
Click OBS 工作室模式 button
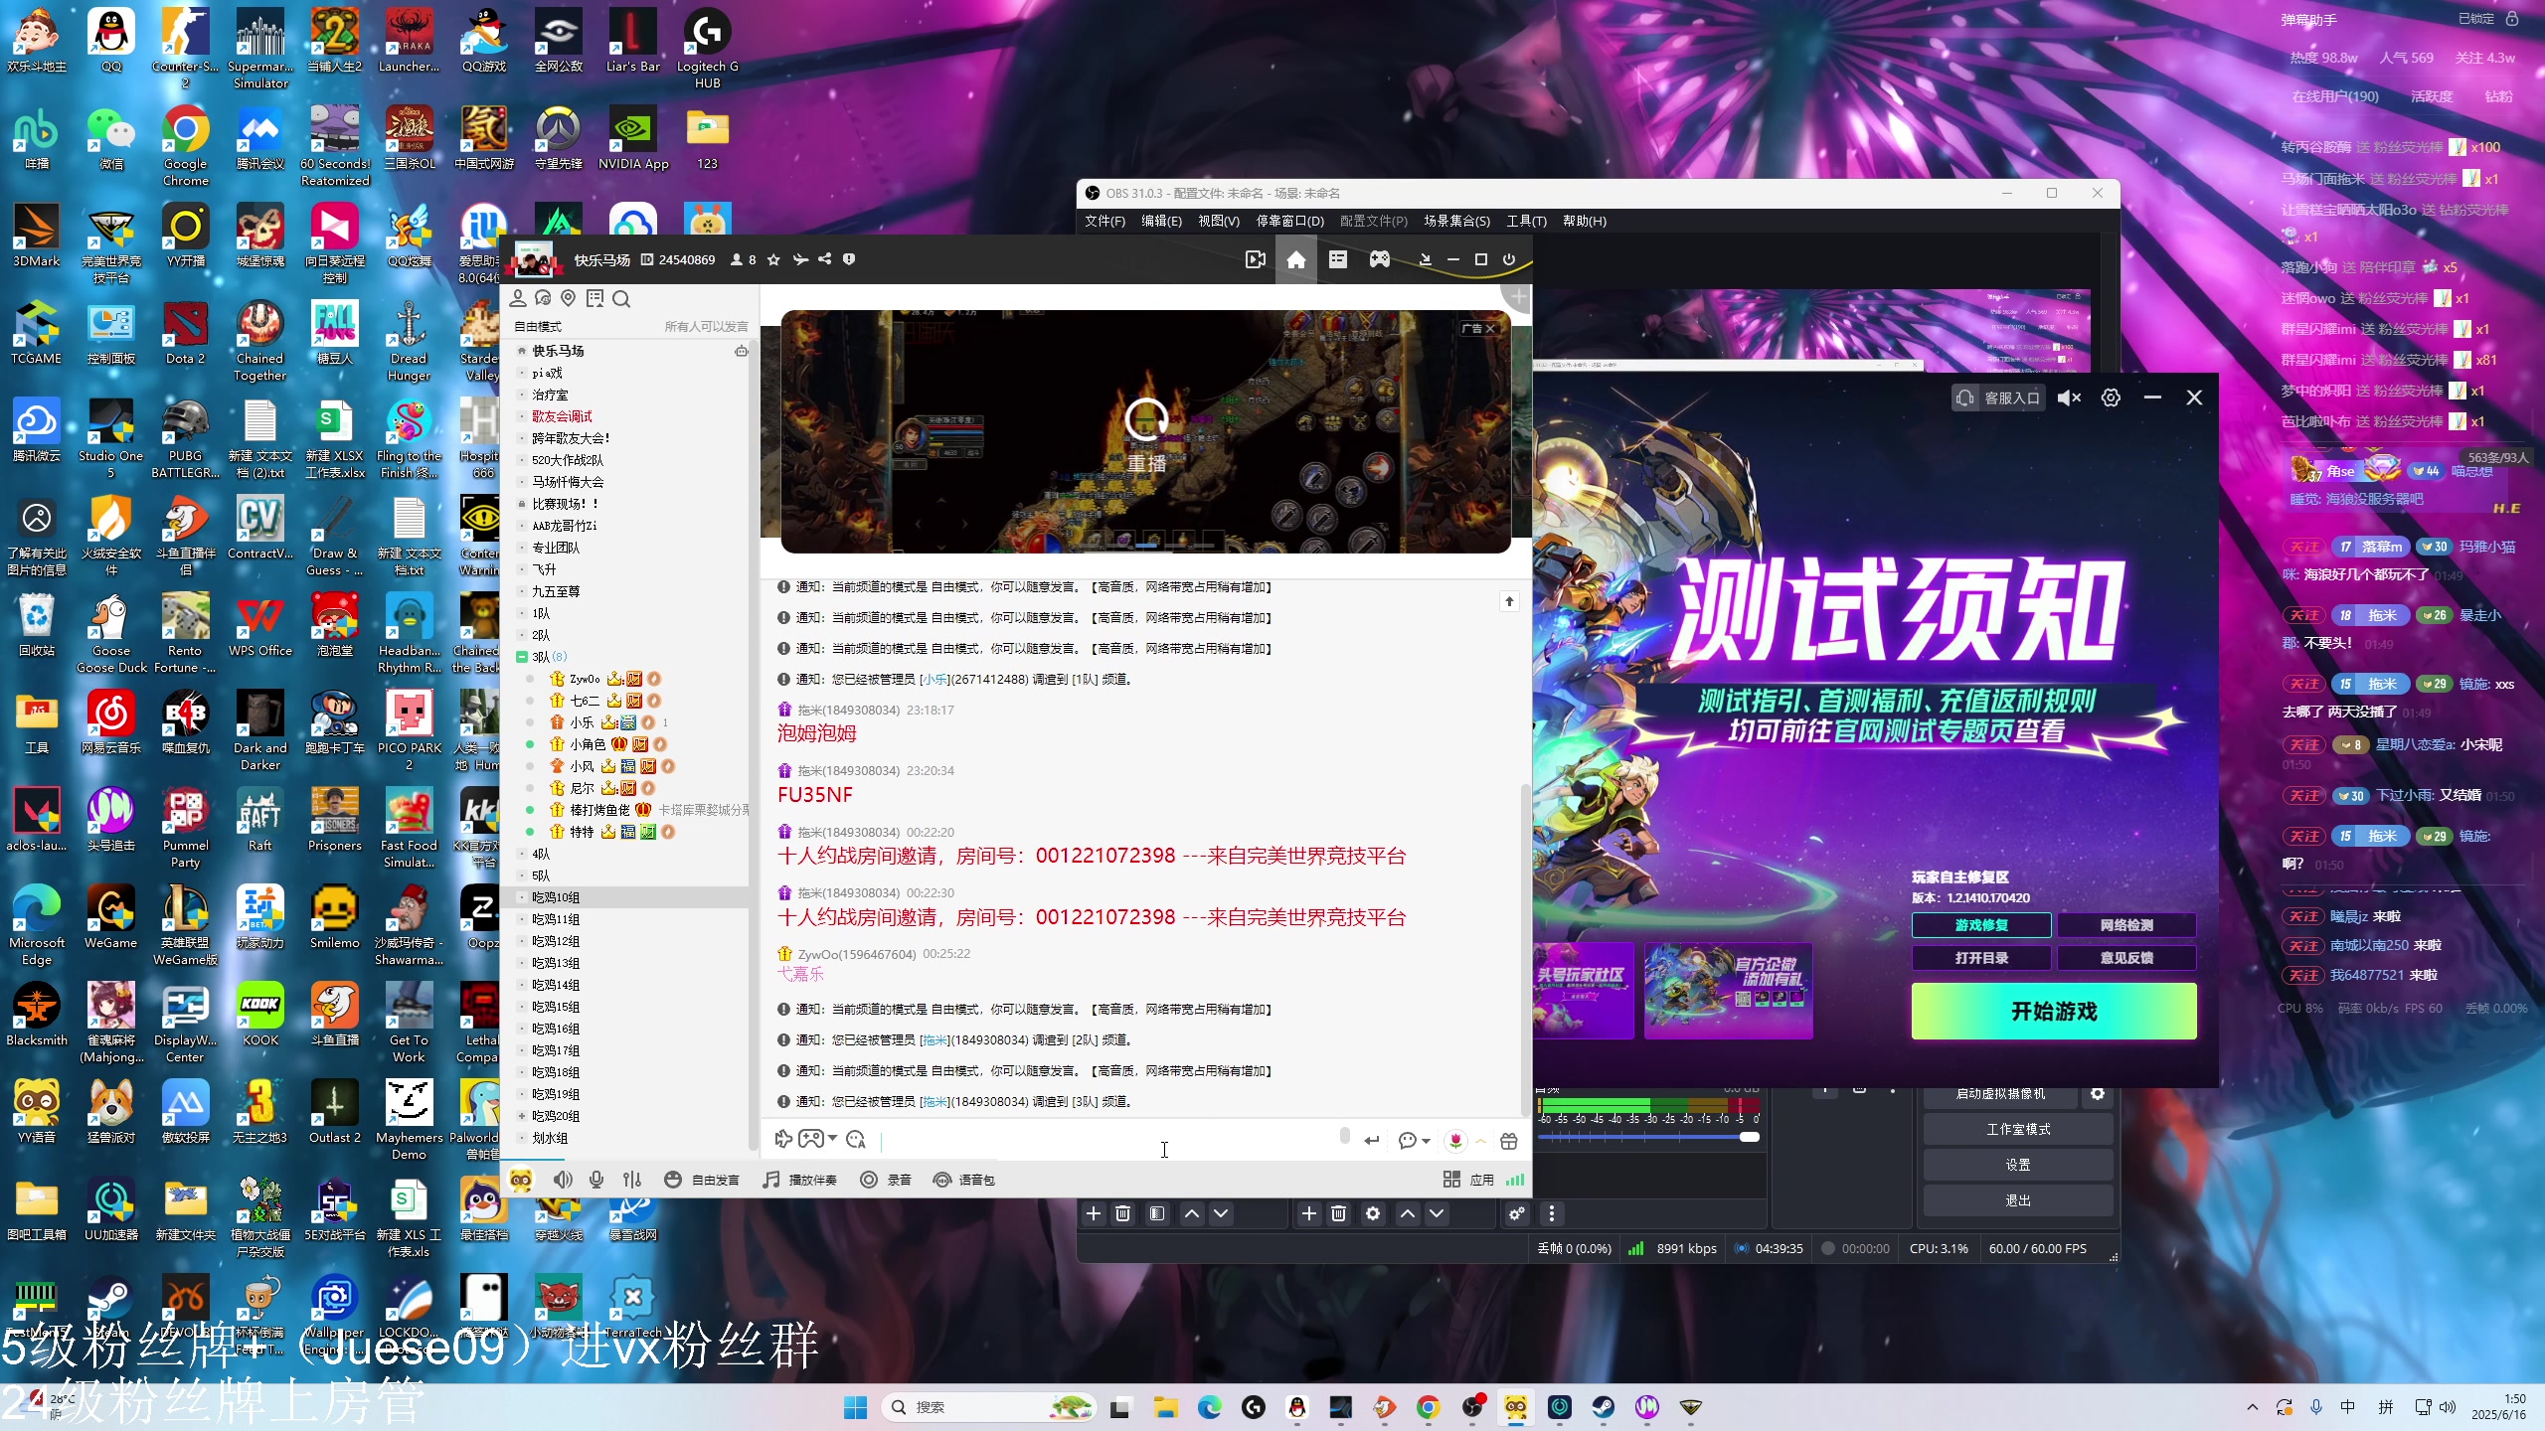pyautogui.click(x=2017, y=1129)
